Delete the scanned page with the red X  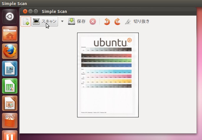tap(93, 21)
